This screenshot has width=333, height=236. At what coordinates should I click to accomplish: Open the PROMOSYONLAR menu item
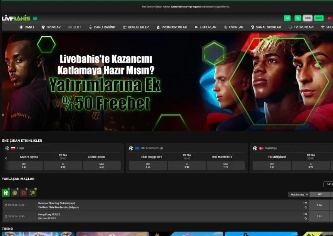click(x=172, y=27)
